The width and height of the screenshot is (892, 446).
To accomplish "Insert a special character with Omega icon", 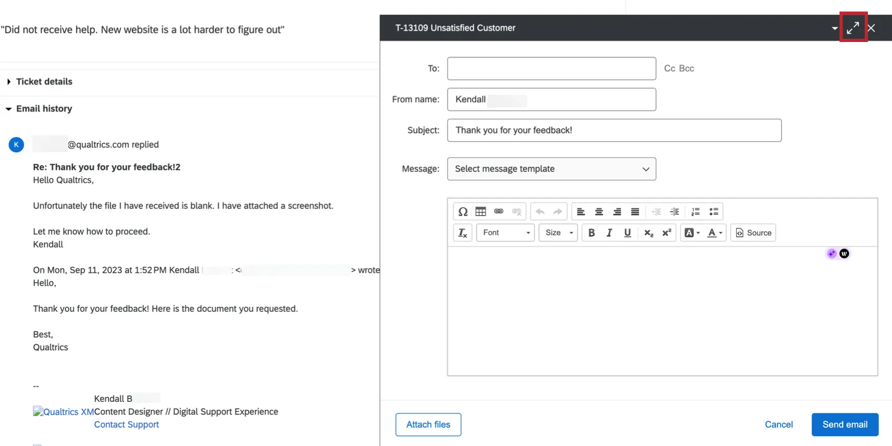I will 463,212.
